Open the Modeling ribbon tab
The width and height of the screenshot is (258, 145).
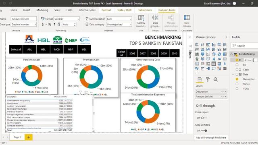(x=42, y=10)
